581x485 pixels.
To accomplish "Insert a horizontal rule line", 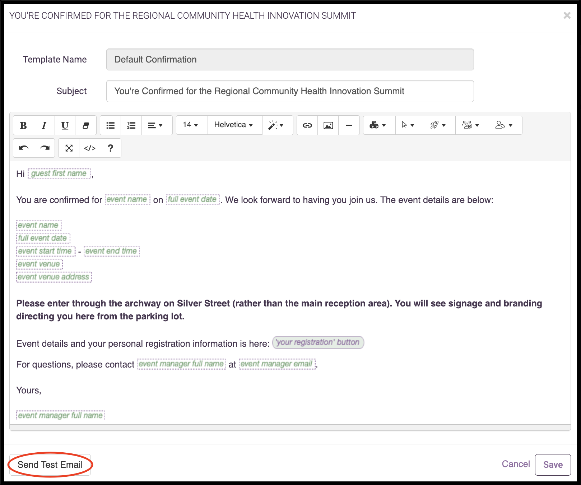I will (x=349, y=125).
